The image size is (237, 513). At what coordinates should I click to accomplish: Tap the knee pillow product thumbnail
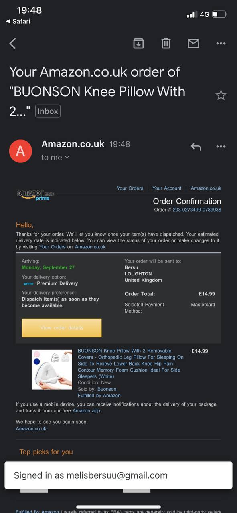click(52, 370)
